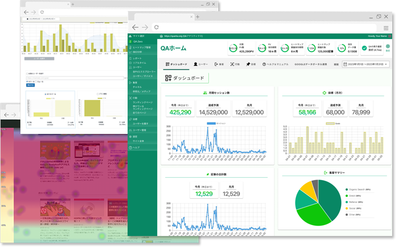Open the hamburger menu in the front browser
Viewport: 396px width, 247px height.
tap(386, 28)
